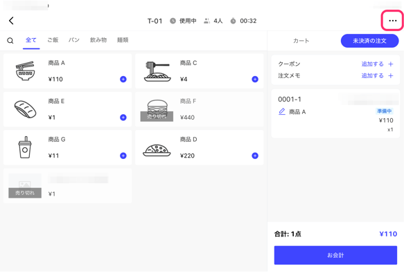Viewport: 404px width, 280px height.
Task: Tap the お会計 checkout button
Action: pos(335,255)
